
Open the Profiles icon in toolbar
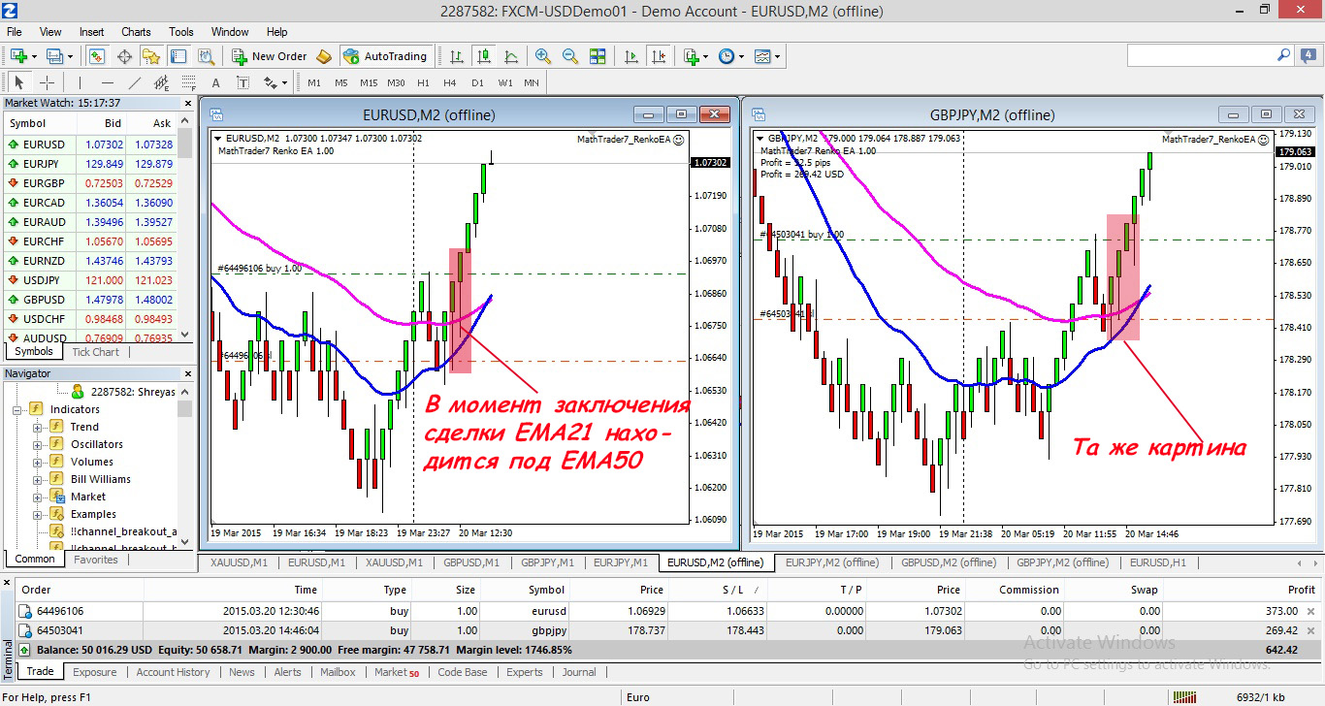tap(53, 56)
